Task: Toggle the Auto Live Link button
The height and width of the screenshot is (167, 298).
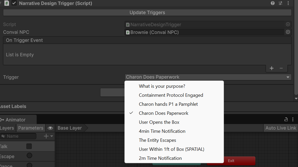Action: pos(281,128)
